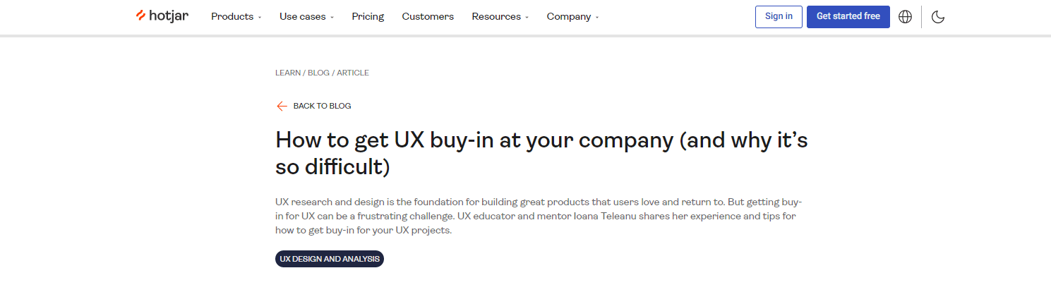Click the Get started free button
Image resolution: width=1051 pixels, height=292 pixels.
point(848,16)
